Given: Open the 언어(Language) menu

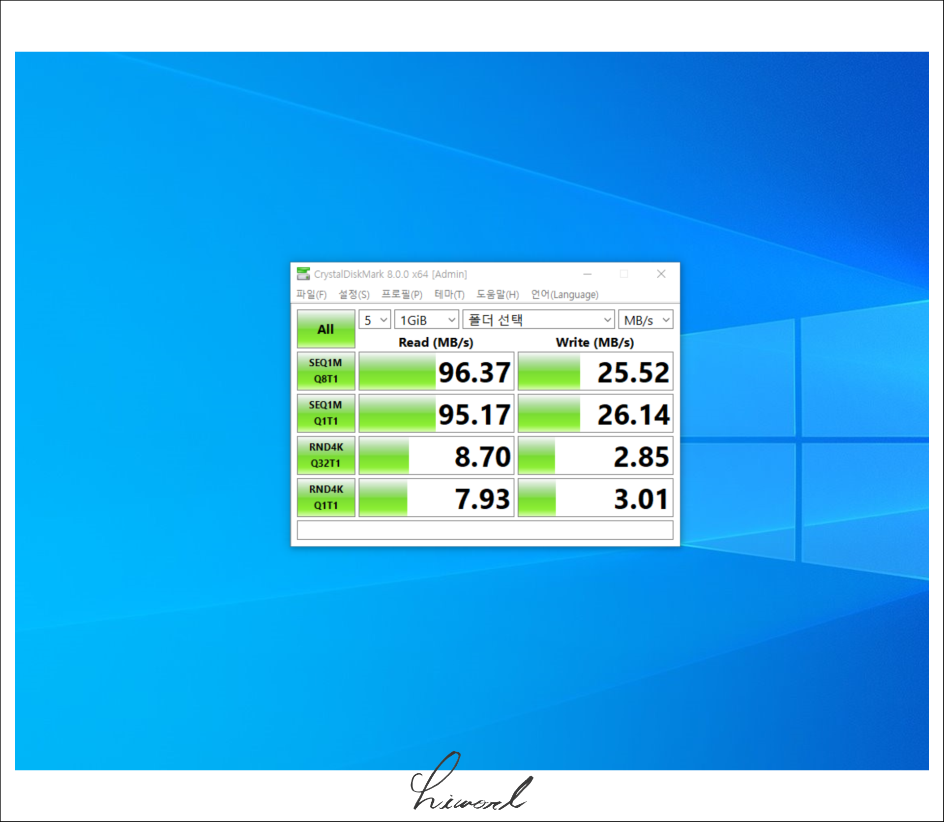Looking at the screenshot, I should tap(564, 294).
